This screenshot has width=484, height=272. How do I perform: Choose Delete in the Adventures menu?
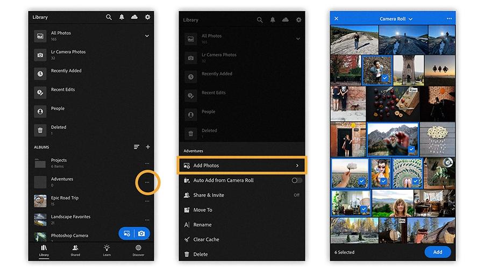pyautogui.click(x=241, y=254)
